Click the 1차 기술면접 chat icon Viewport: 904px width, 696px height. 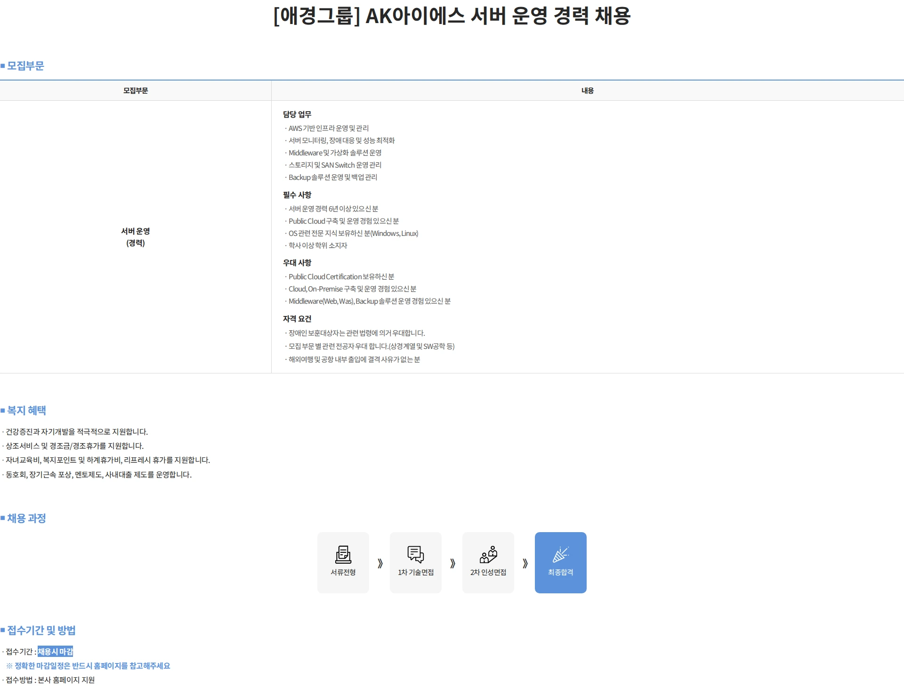416,555
